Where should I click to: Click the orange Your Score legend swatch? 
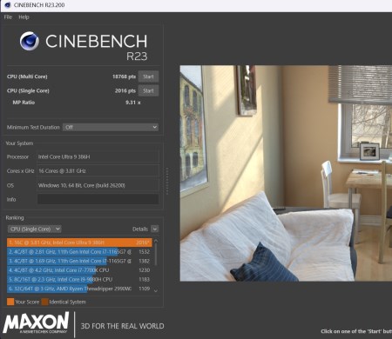tap(10, 302)
